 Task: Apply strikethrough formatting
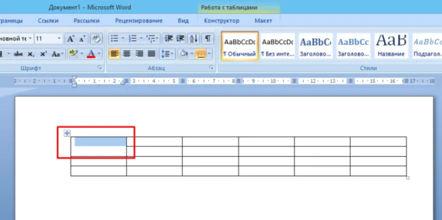click(18, 54)
